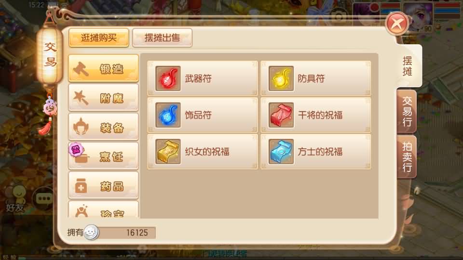Switch to the 逛摊购买 tab
The height and width of the screenshot is (260, 463).
coord(99,38)
